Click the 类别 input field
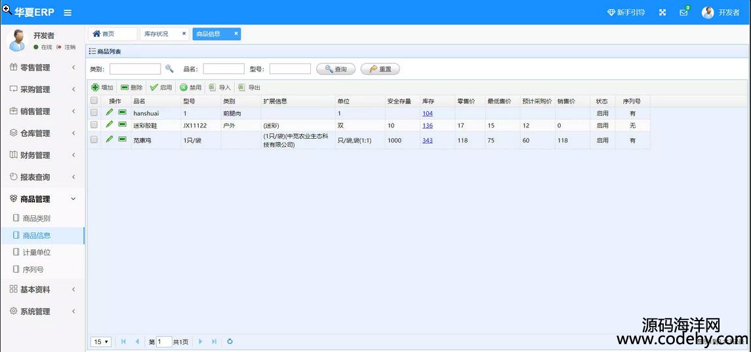 click(135, 69)
